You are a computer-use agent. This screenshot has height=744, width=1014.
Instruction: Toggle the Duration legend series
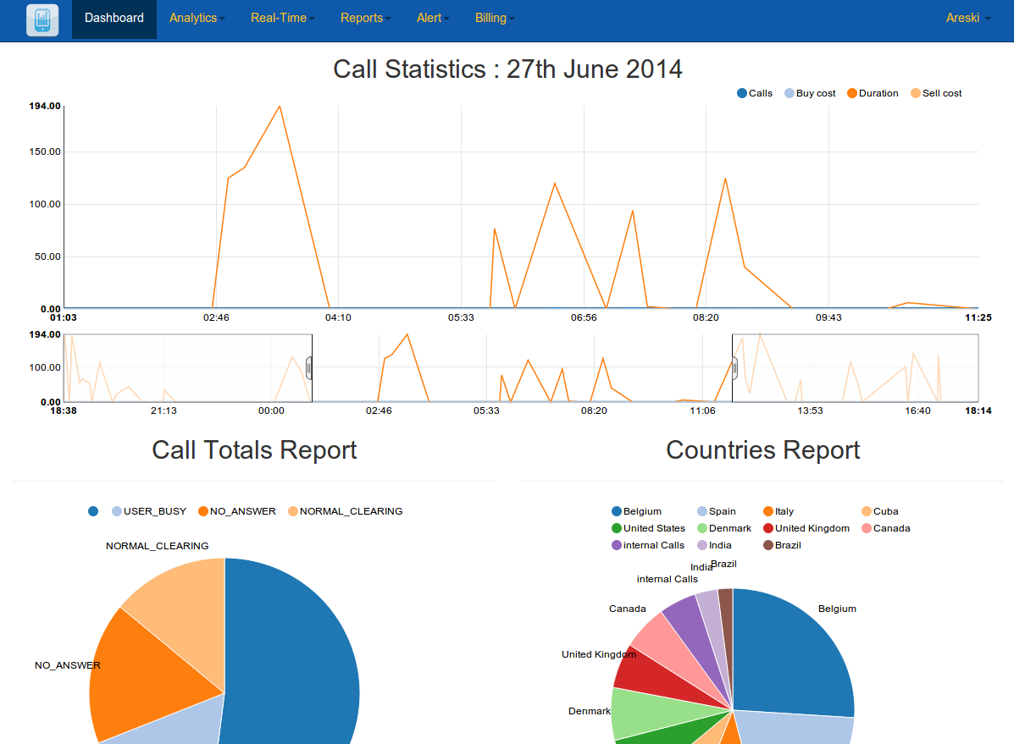pyautogui.click(x=852, y=93)
